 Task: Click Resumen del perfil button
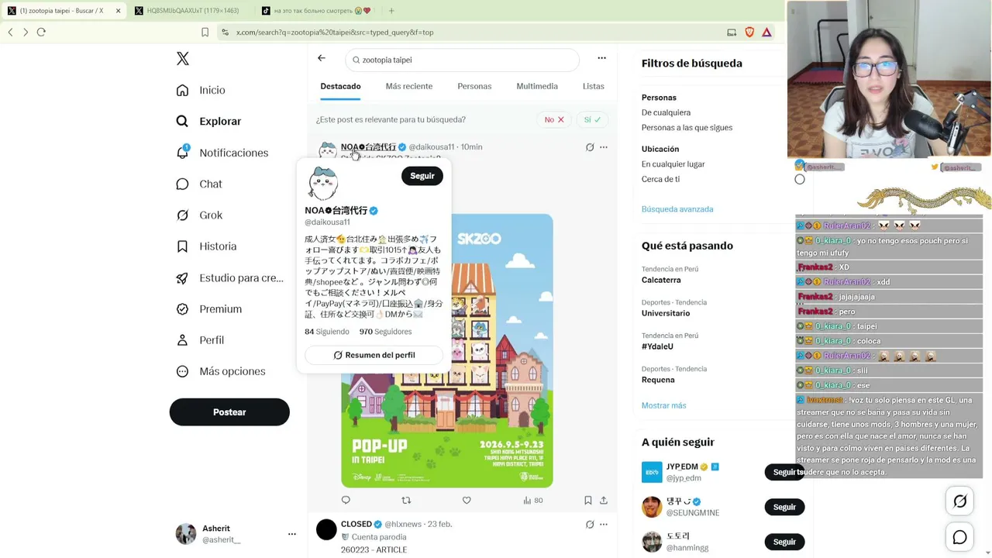pyautogui.click(x=374, y=355)
